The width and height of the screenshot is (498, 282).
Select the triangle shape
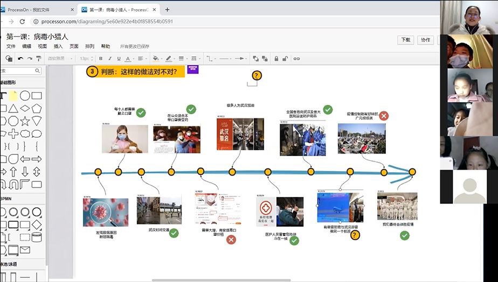tap(13, 109)
